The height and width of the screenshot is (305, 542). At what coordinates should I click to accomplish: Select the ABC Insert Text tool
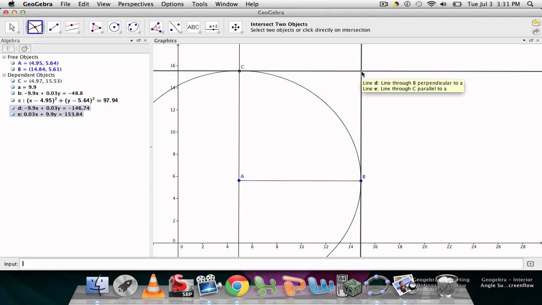click(194, 28)
